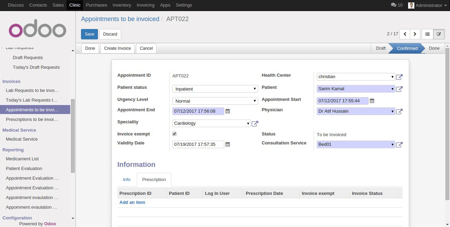Open calendar picker for Validity Date
This screenshot has width=450, height=227.
[x=228, y=144]
